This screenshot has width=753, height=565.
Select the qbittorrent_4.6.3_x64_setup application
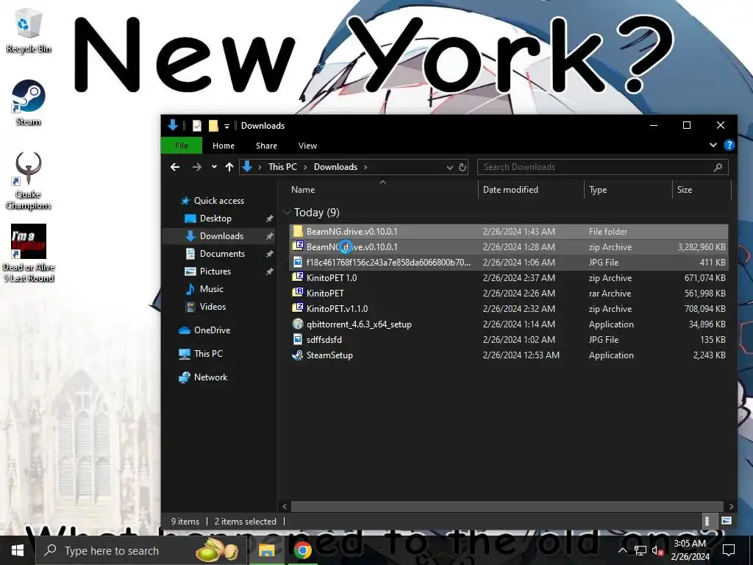509,324
